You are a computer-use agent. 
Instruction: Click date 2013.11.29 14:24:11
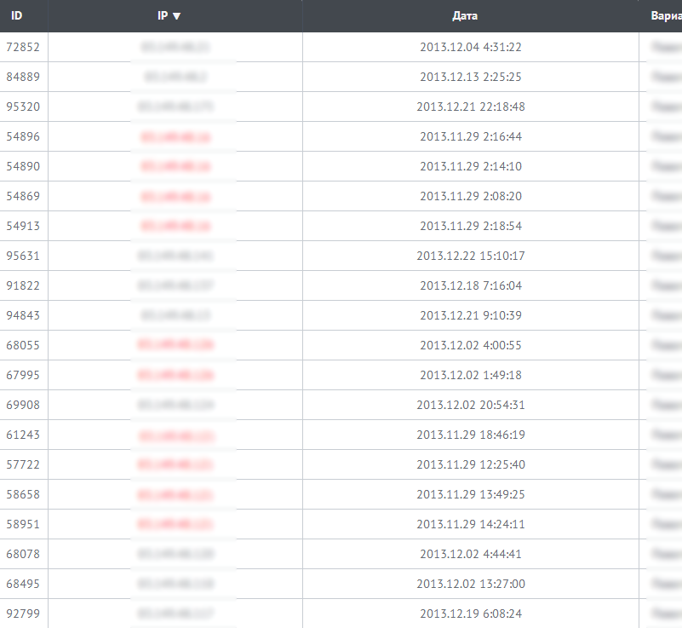[x=471, y=524]
